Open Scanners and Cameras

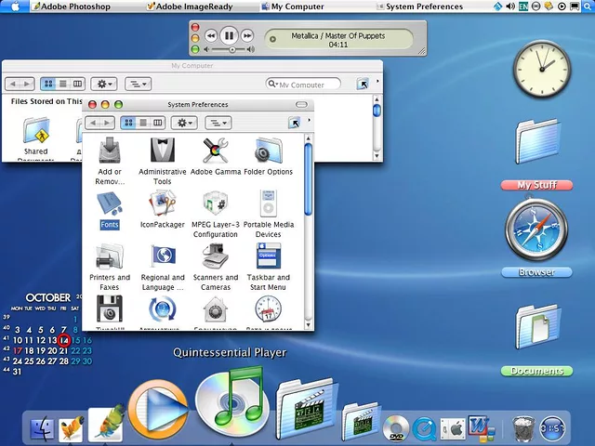[x=216, y=256]
